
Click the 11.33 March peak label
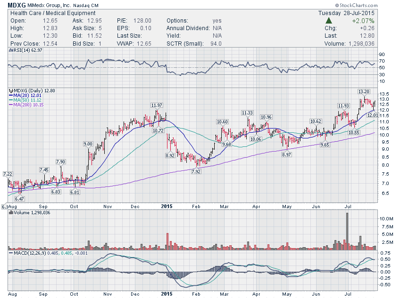[247, 113]
